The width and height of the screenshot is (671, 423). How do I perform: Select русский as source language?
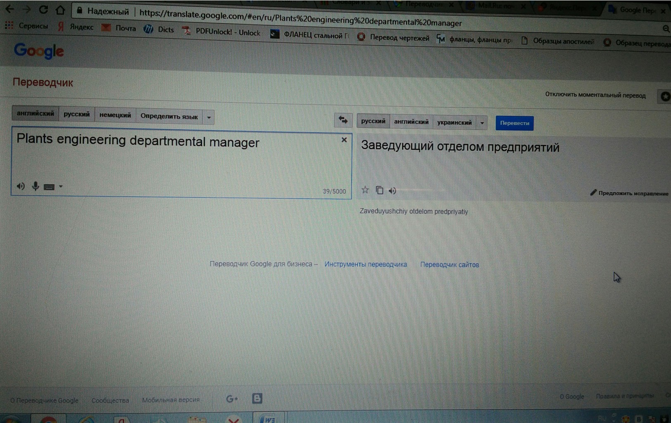pos(76,114)
